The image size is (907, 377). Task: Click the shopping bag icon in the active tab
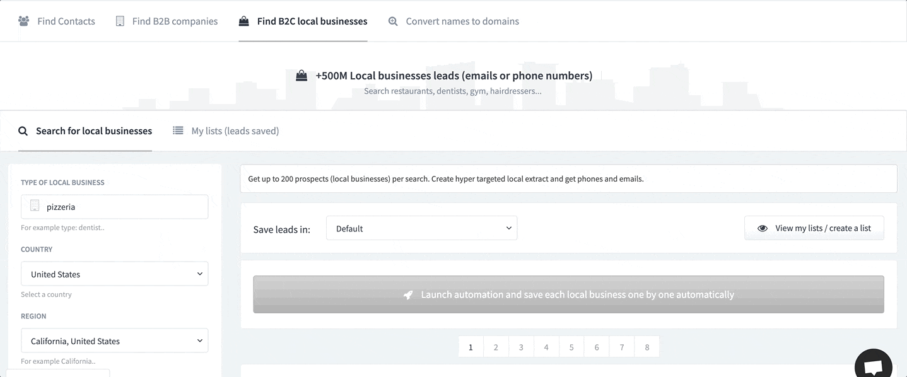click(243, 21)
